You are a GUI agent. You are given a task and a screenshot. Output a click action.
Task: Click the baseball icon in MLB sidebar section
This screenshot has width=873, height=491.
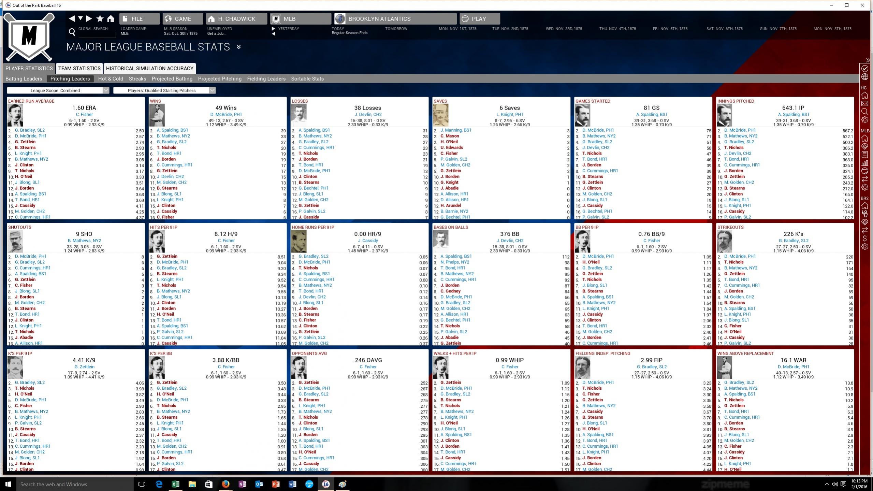point(865,171)
